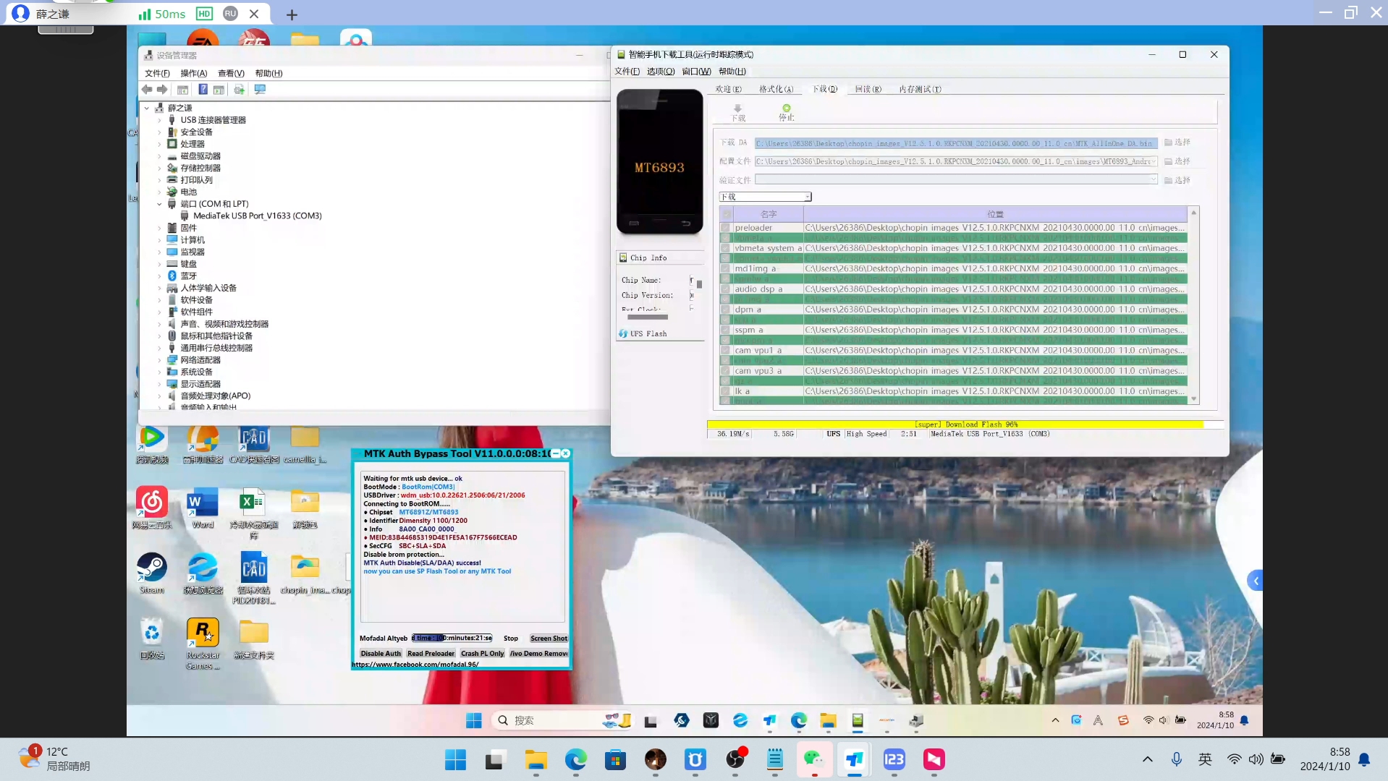The image size is (1388, 781).
Task: Click the Read Preloader button
Action: [x=431, y=653]
